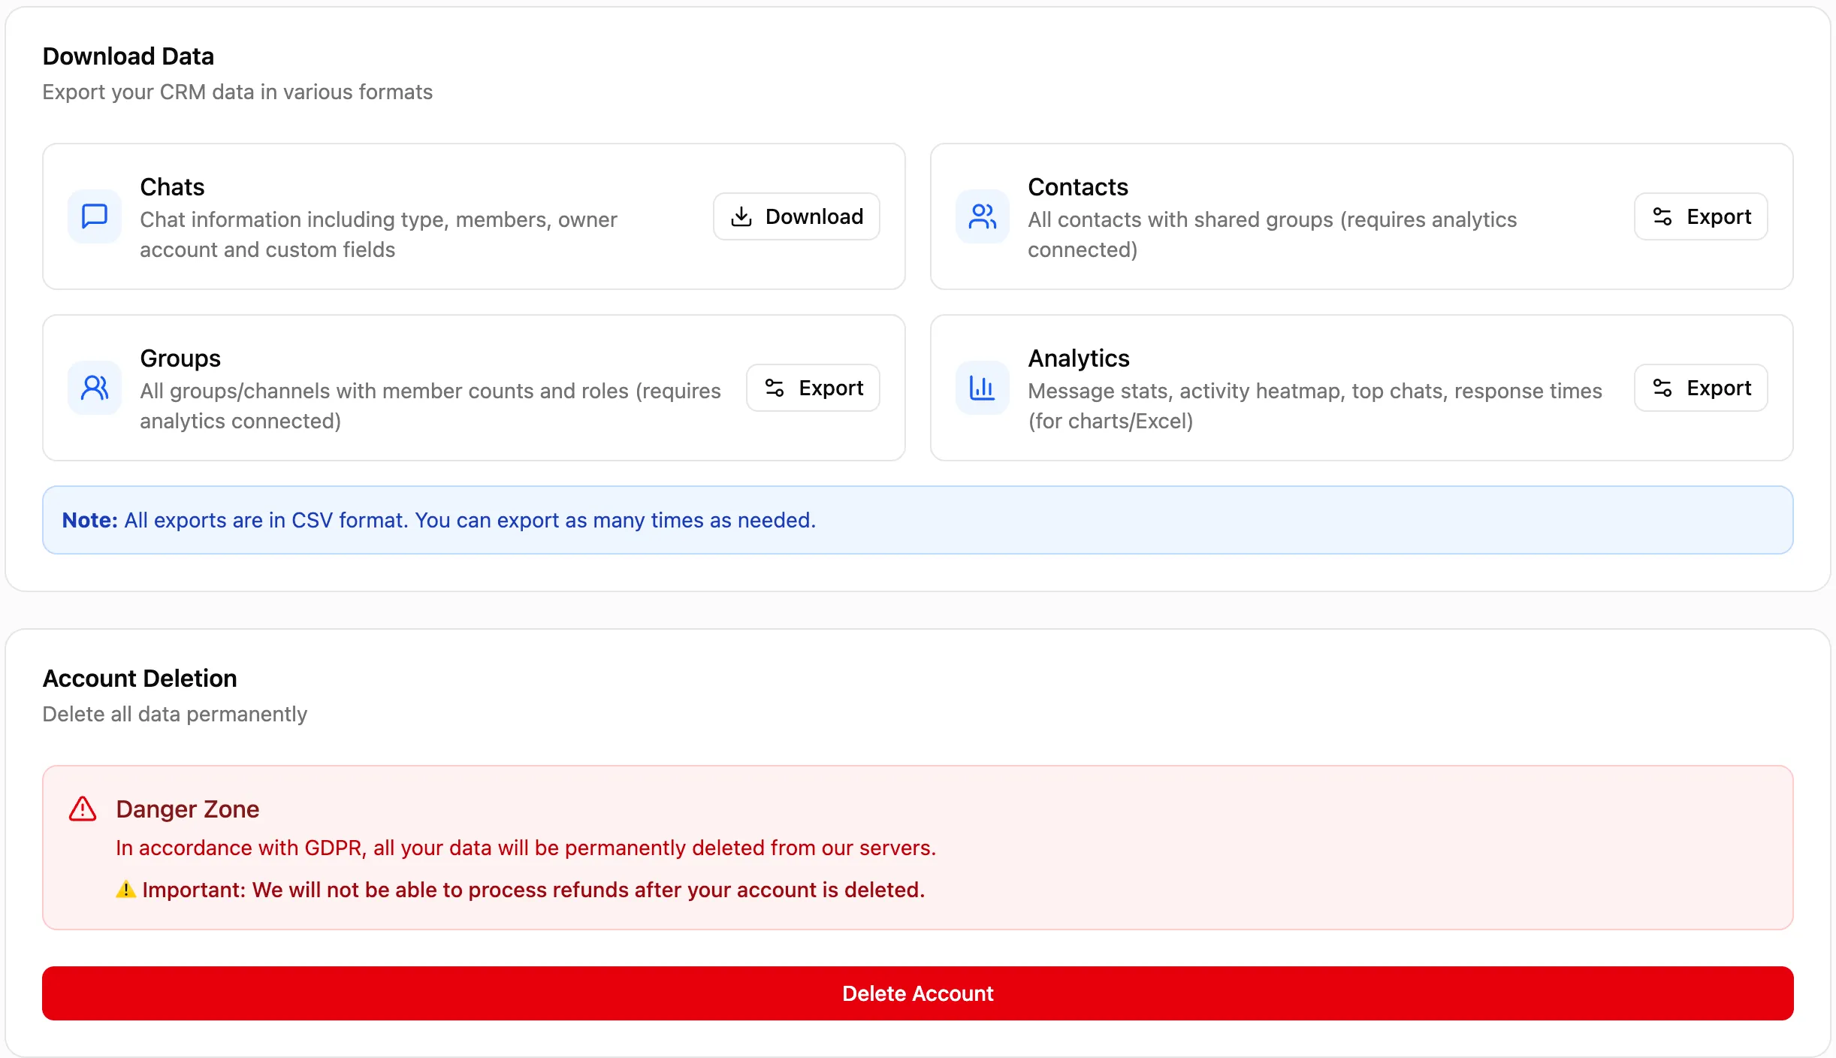Screen dimensions: 1836x1058
Task: Click the CSV format note banner
Action: [917, 520]
